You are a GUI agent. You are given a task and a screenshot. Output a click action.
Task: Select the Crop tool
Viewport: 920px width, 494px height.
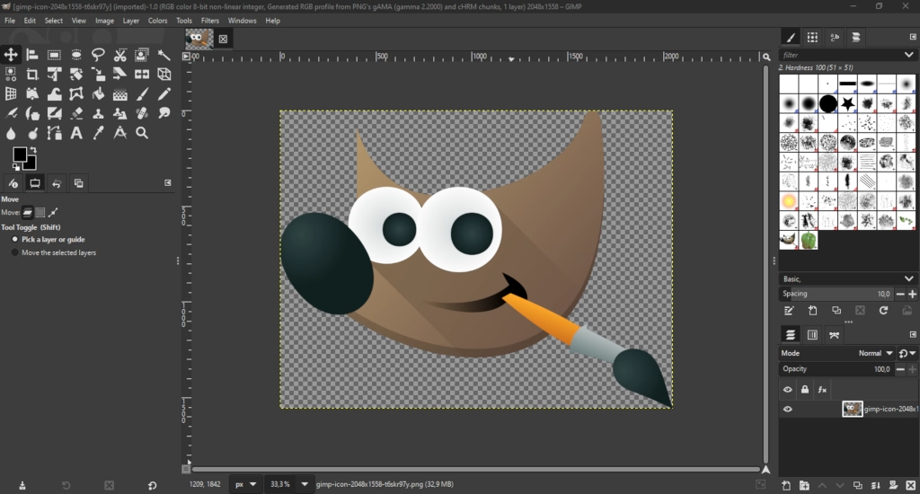tap(32, 74)
